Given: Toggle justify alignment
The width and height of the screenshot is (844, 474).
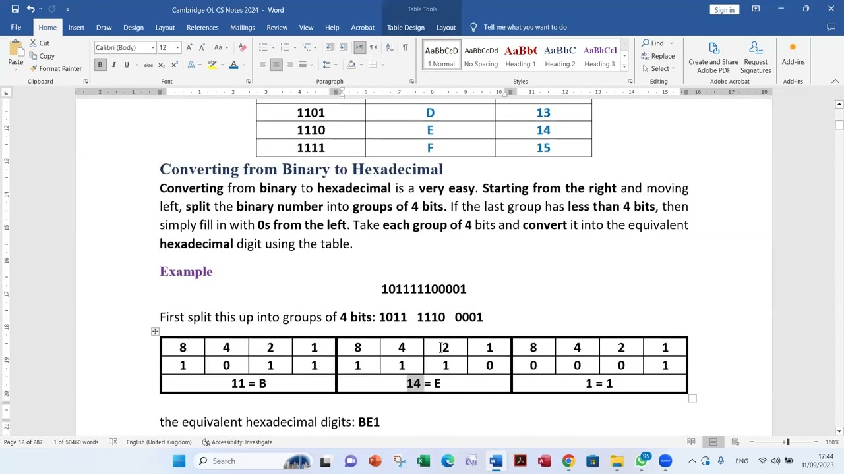Looking at the screenshot, I should click(303, 65).
